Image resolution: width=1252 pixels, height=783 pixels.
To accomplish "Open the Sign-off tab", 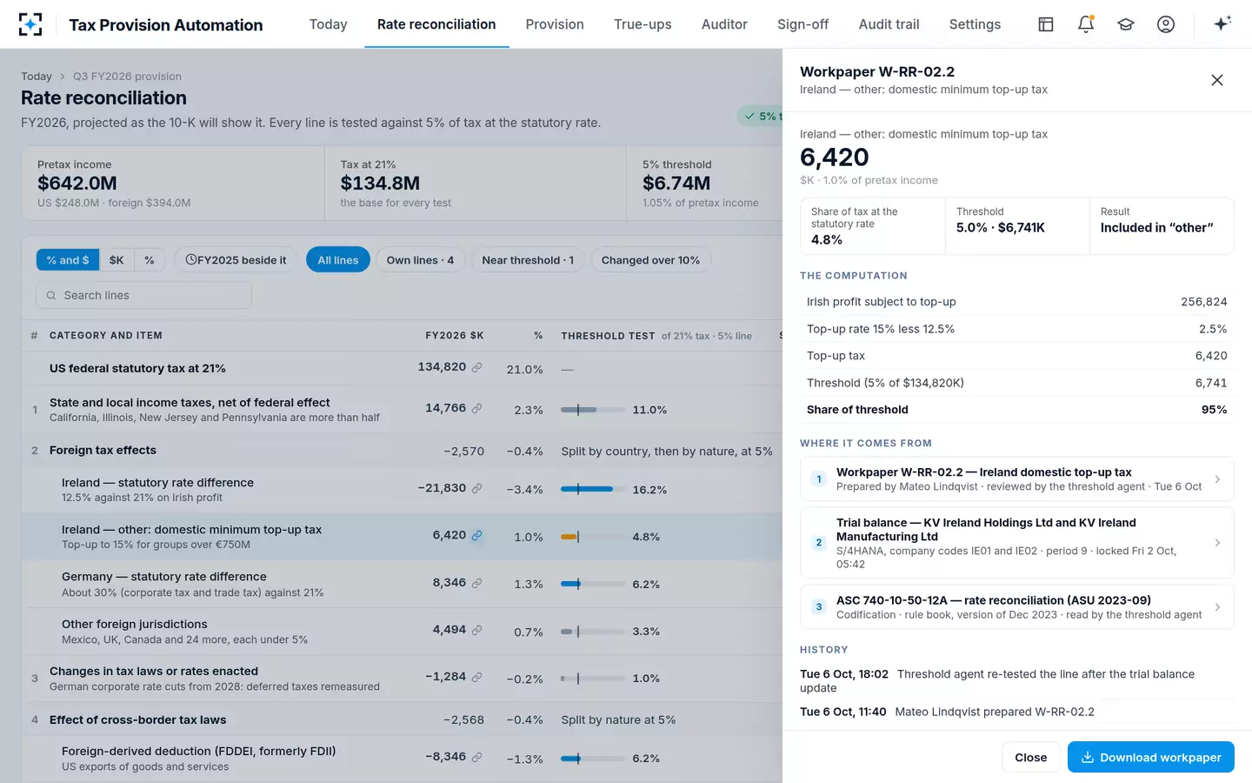I will click(802, 24).
